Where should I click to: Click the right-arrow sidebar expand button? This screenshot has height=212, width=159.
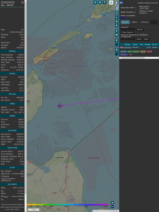(x=117, y=3)
